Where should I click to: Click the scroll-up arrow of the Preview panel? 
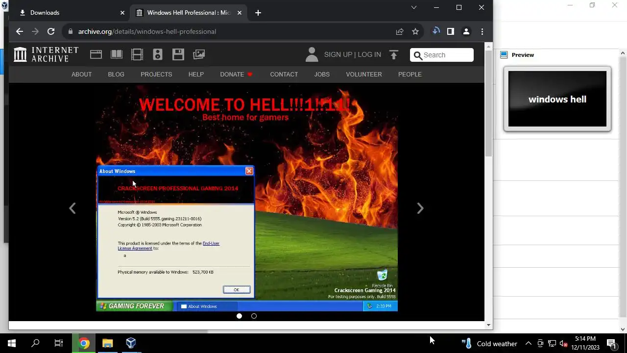tap(623, 53)
